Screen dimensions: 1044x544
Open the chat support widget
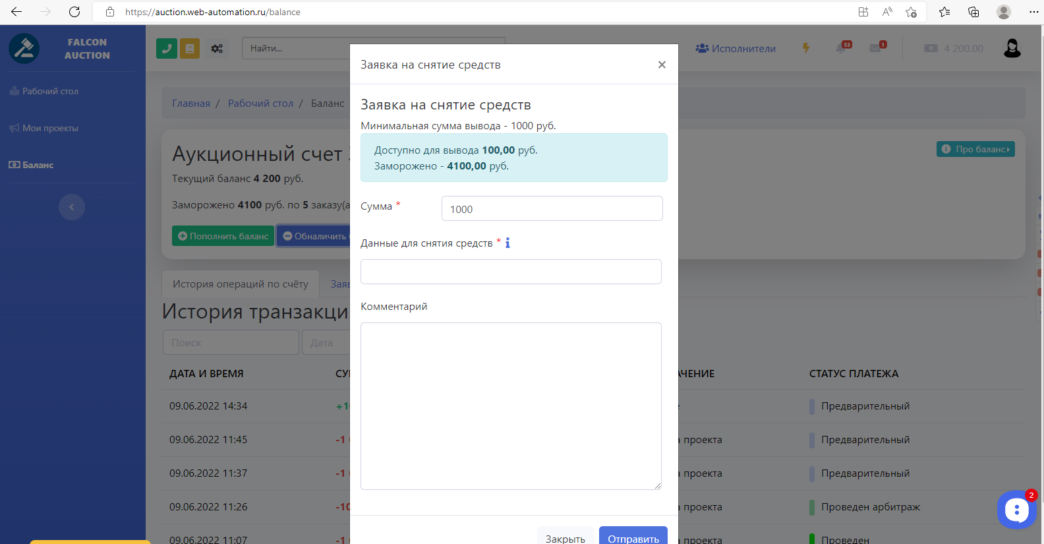(x=1016, y=509)
